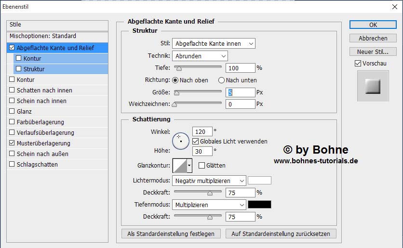Select Schein nach außen in styles list

42,154
